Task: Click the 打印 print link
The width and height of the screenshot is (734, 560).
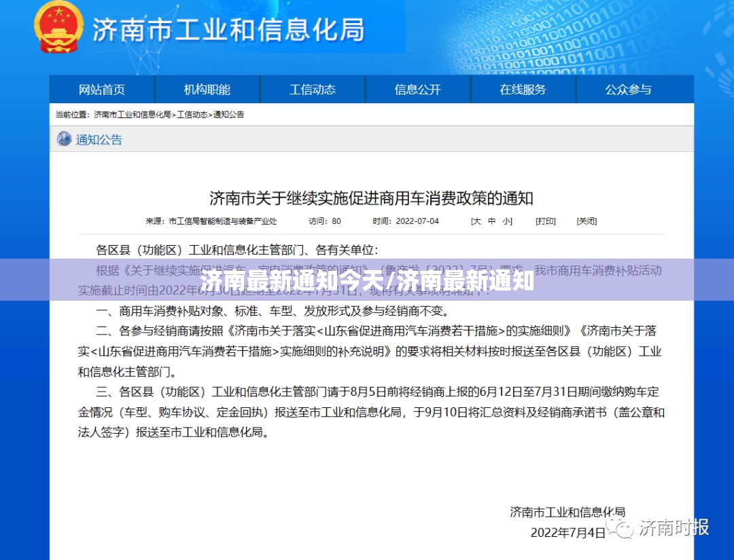Action: coord(545,221)
